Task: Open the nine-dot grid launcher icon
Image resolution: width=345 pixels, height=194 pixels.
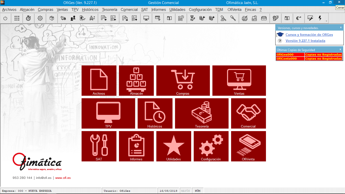Action: coord(17,18)
